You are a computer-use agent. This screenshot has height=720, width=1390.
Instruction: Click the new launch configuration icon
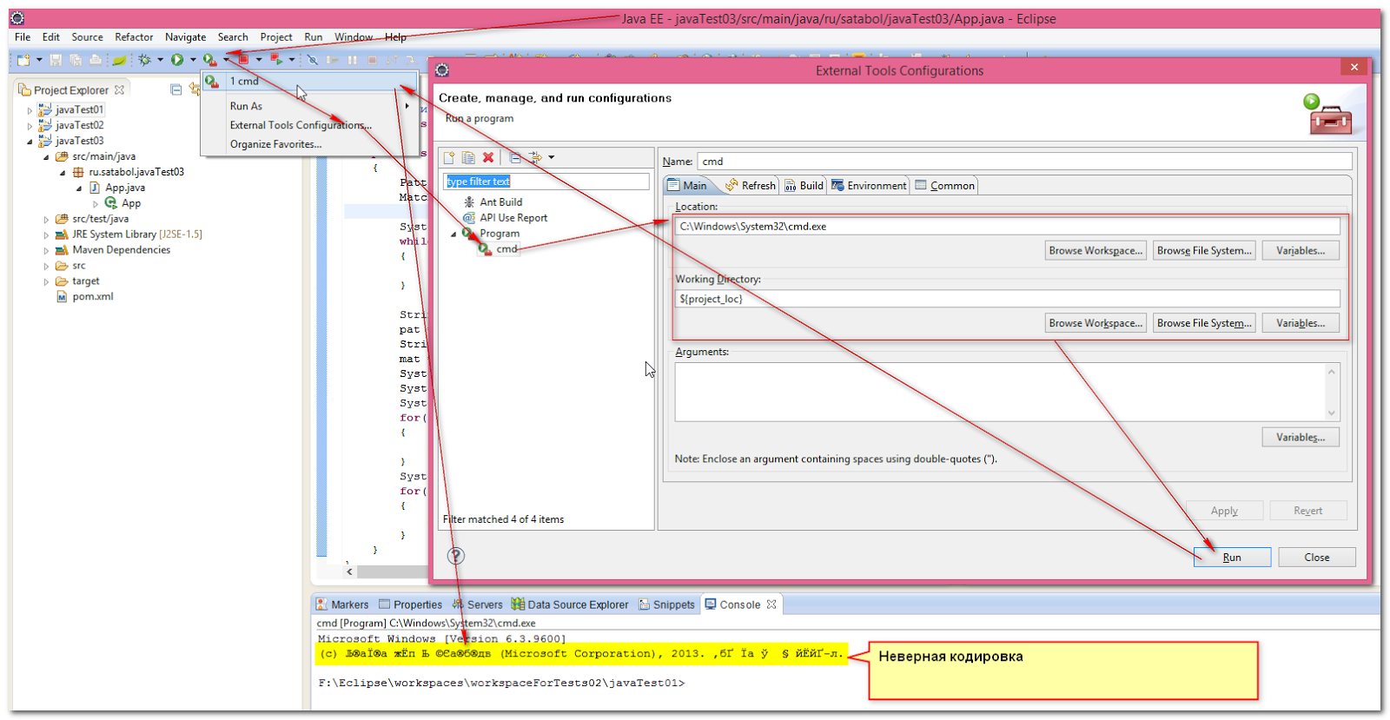click(449, 157)
